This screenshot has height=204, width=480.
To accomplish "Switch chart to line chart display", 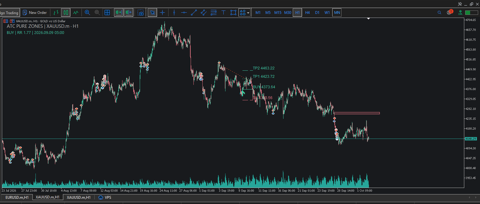I will tap(76, 13).
